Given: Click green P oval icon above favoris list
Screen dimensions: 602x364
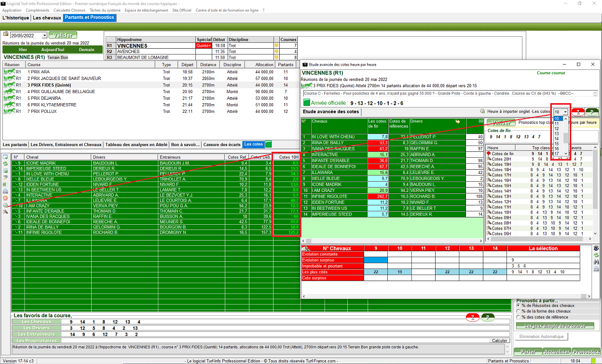Looking at the screenshot, I should (488, 317).
